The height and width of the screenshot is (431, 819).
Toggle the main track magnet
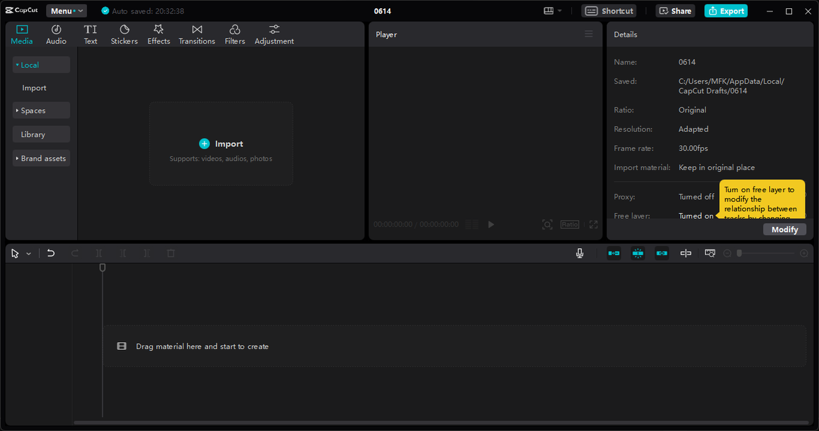[614, 253]
